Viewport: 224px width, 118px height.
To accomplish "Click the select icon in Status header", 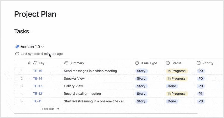I will [168, 63].
